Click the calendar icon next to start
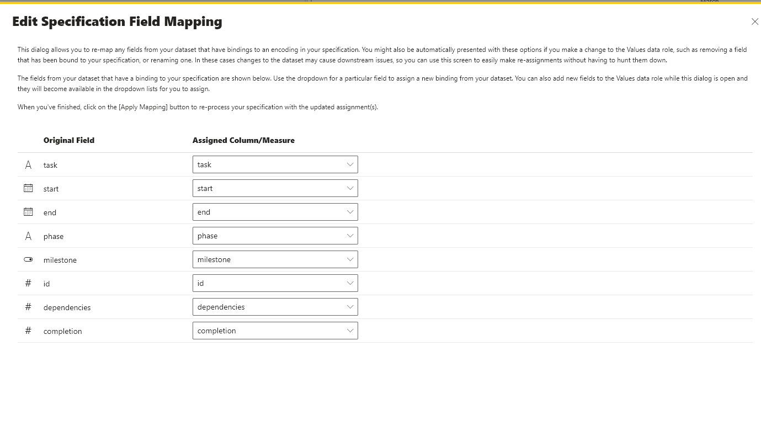 point(28,188)
